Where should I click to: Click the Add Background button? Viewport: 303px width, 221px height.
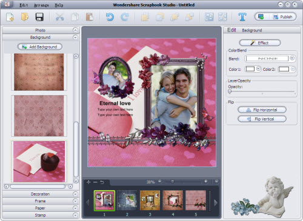click(40, 47)
